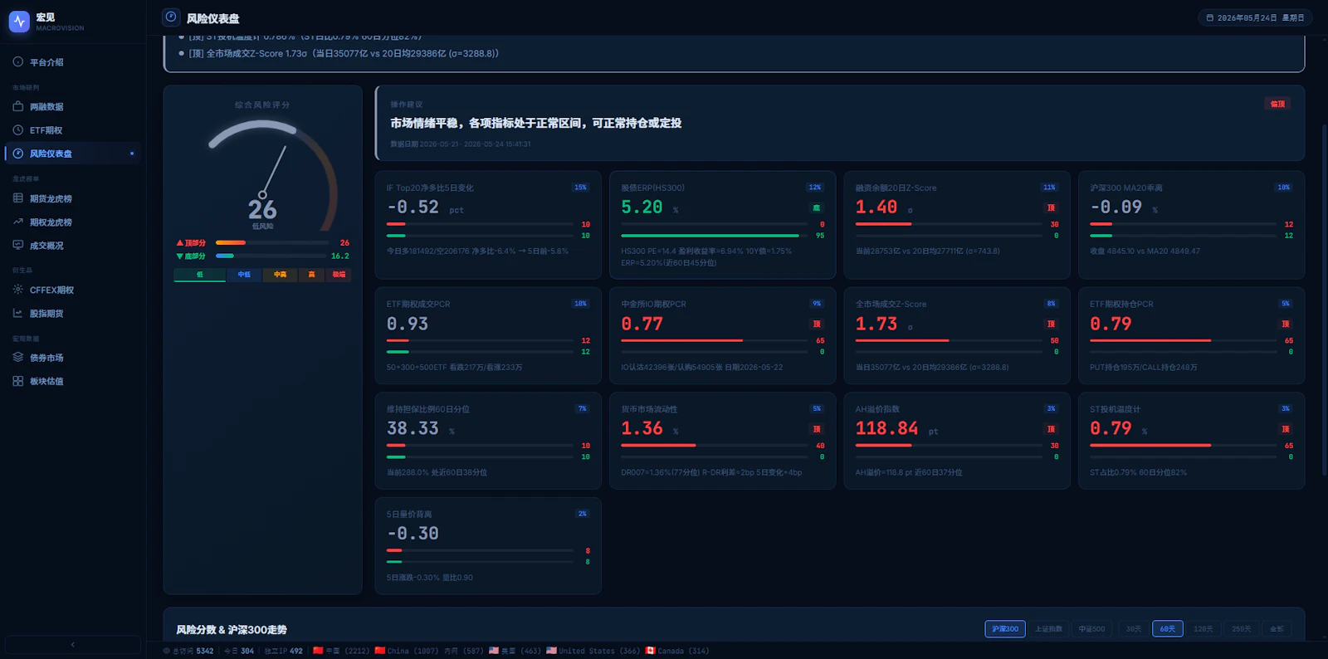
Task: Click the 15% weight badge on the IF Top20 card
Action: (x=580, y=188)
